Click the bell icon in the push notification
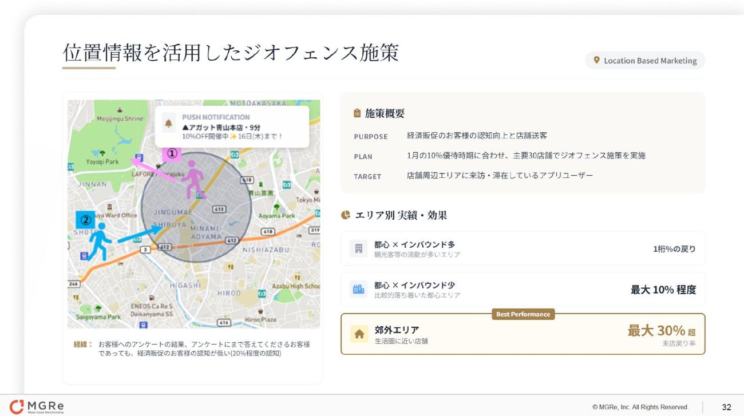Screen dimensions: 744x416 (169, 122)
